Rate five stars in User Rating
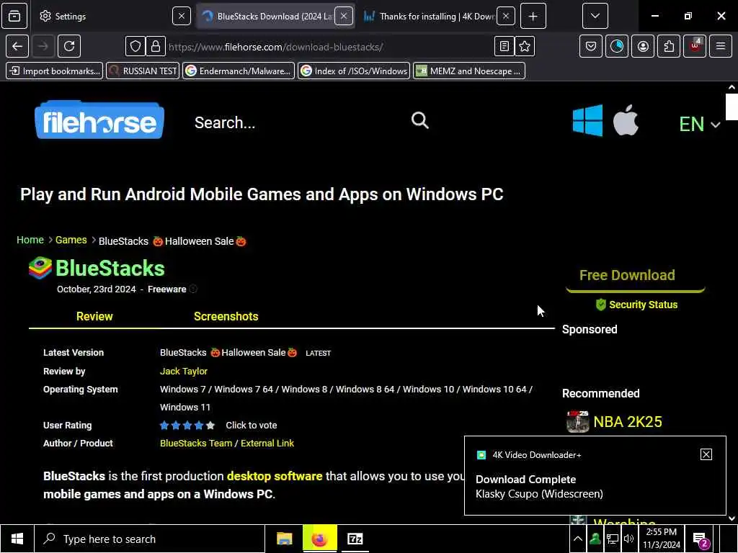 point(210,425)
